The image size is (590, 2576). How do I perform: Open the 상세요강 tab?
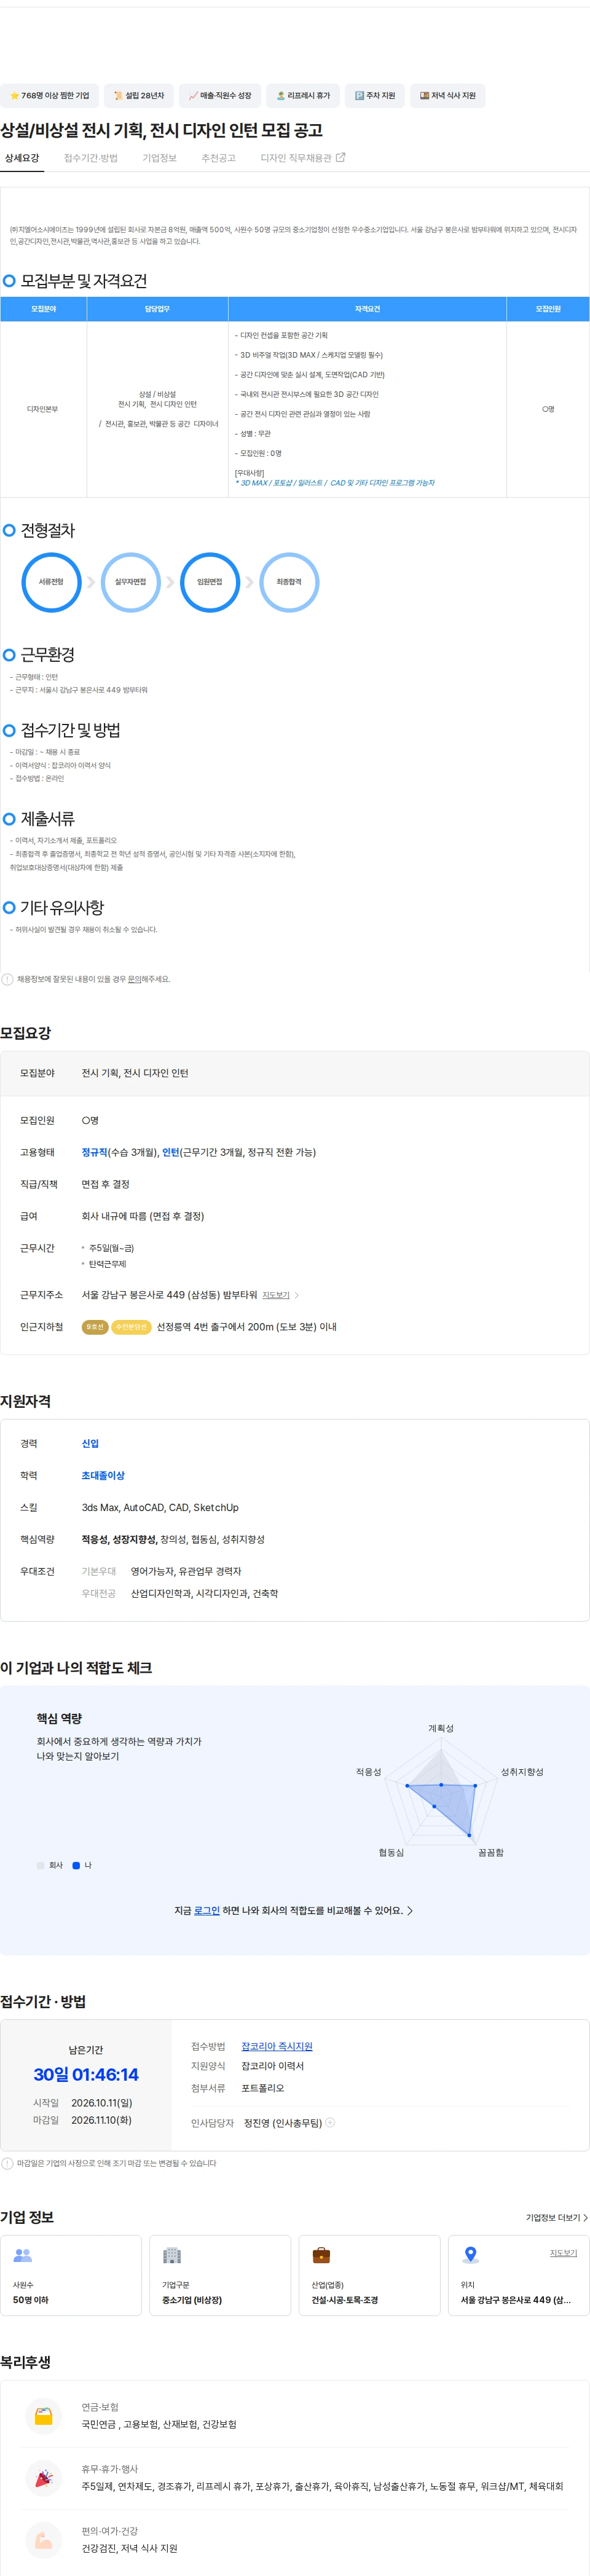pos(22,158)
